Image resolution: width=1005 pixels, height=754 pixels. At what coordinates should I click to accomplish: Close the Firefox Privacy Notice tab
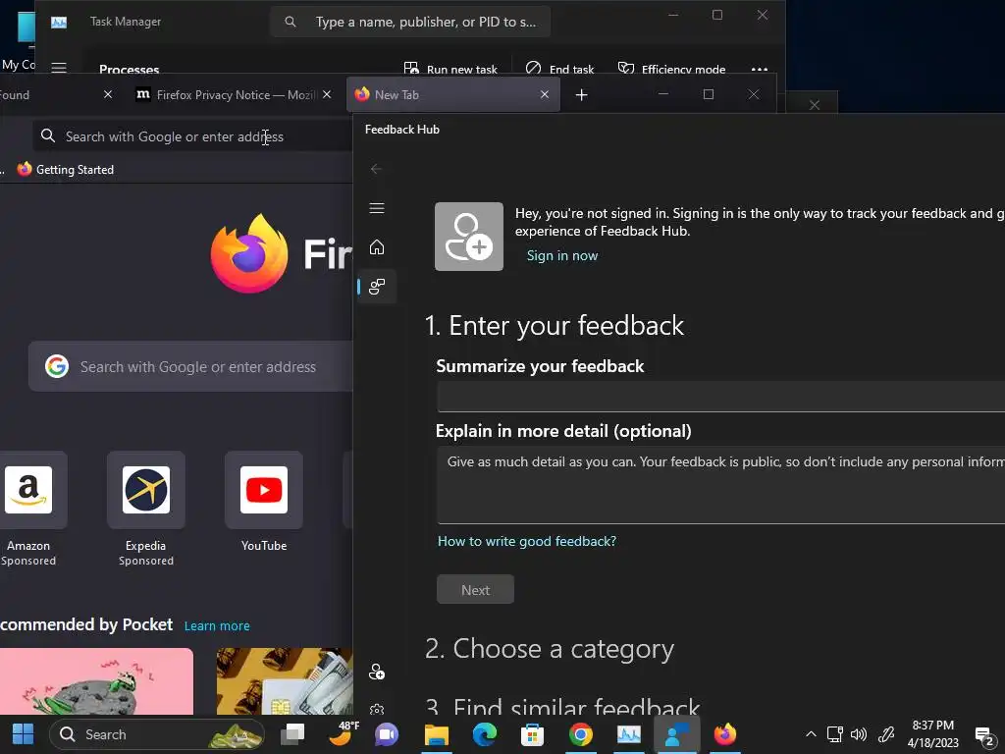click(x=327, y=95)
